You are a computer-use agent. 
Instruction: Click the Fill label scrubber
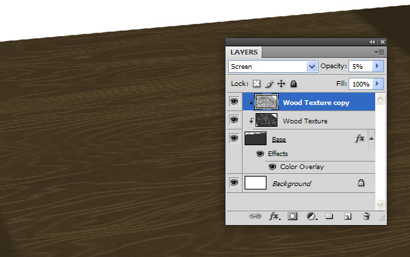(342, 83)
